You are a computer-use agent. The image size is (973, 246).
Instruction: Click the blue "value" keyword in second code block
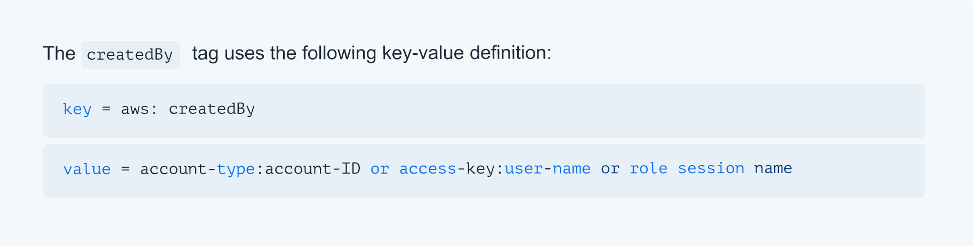(87, 169)
